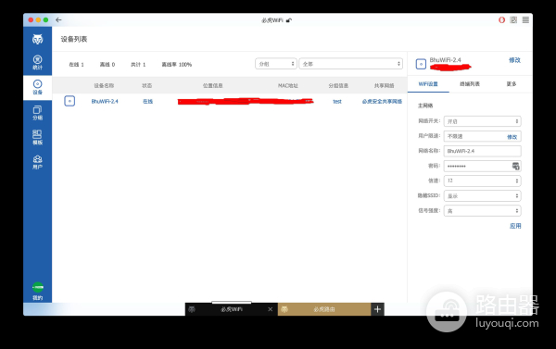The width and height of the screenshot is (556, 349).
Task: Click icon on the 必虎路由 bottom tab
Action: click(284, 309)
